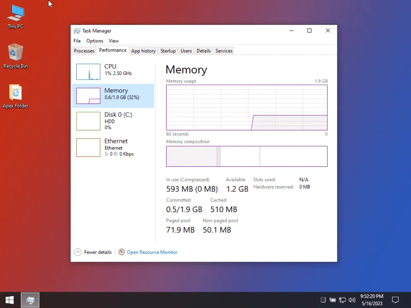Open the Action Center notifications icon
The image size is (411, 308).
pyautogui.click(x=395, y=300)
